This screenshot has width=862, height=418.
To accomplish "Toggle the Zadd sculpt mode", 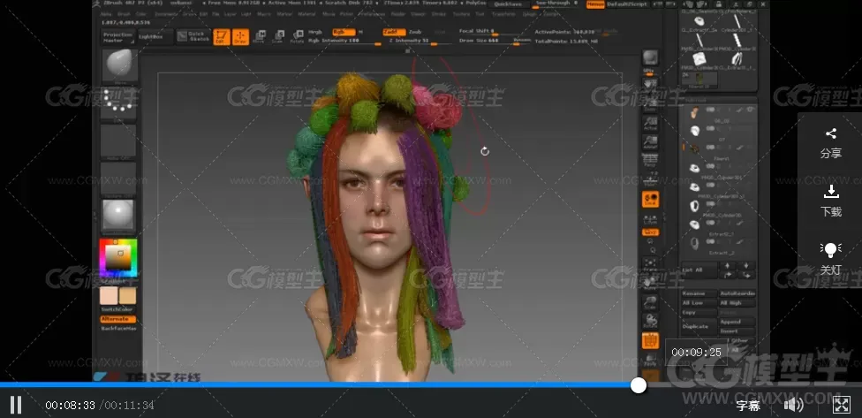I will pyautogui.click(x=394, y=33).
